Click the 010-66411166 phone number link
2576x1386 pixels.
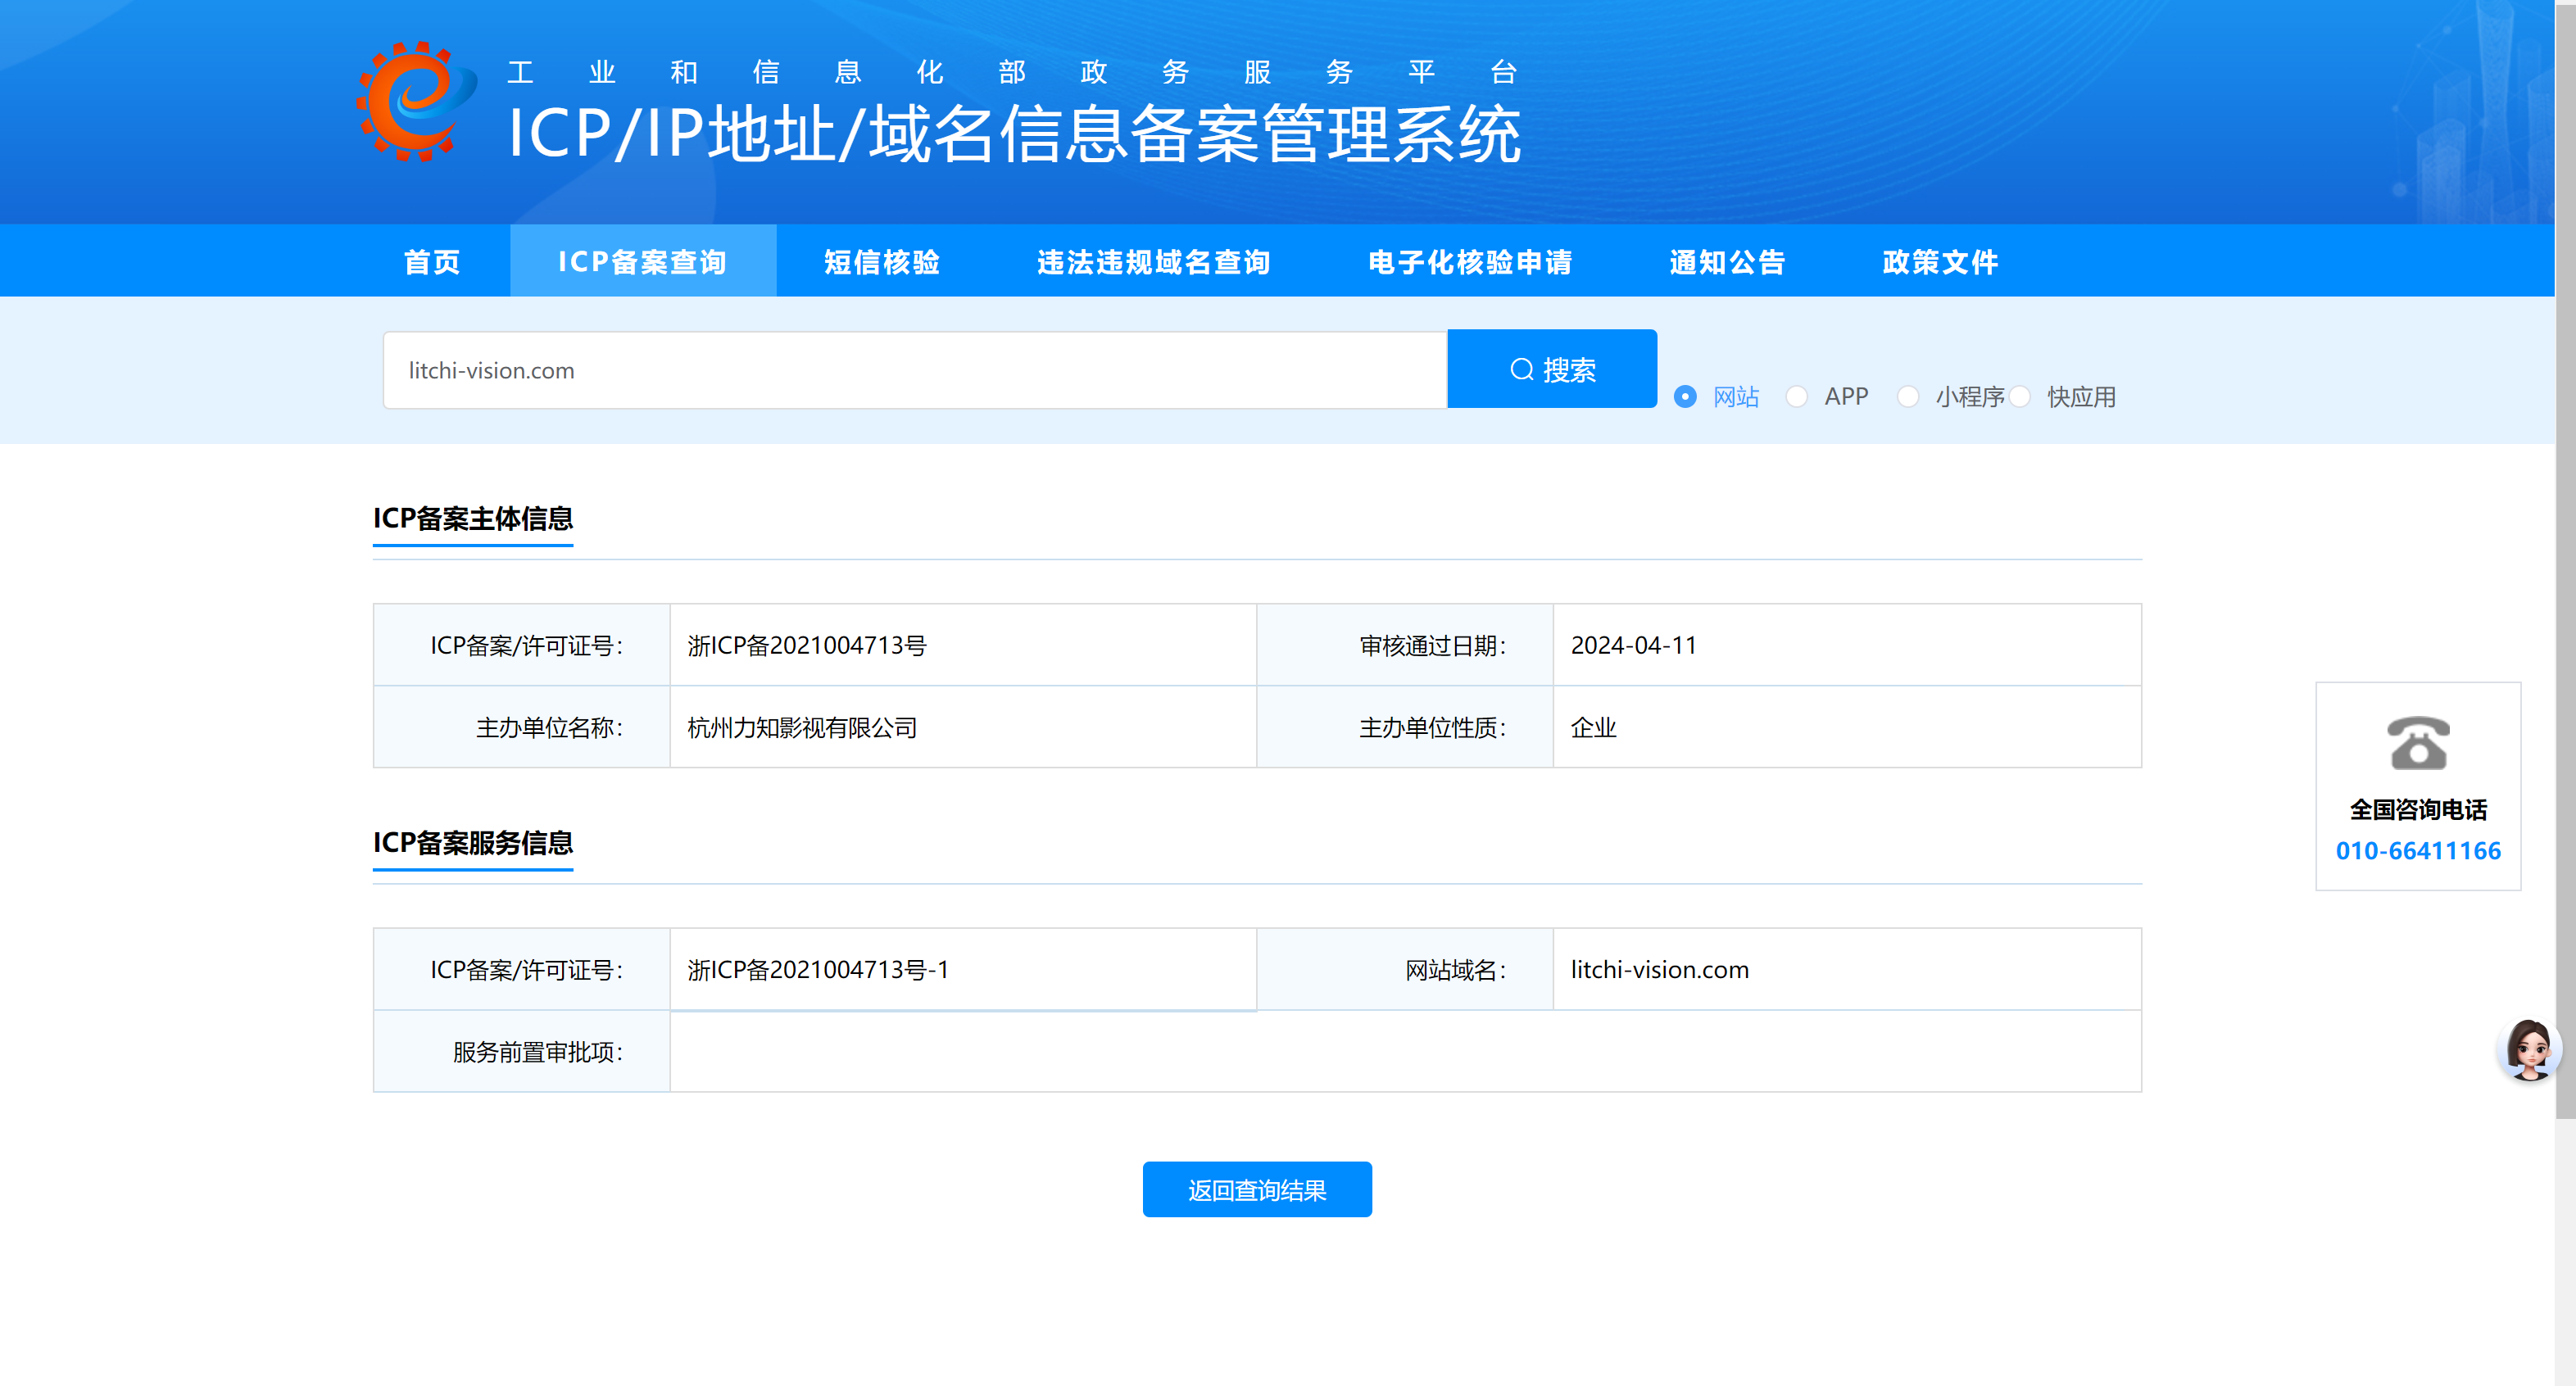[2418, 851]
